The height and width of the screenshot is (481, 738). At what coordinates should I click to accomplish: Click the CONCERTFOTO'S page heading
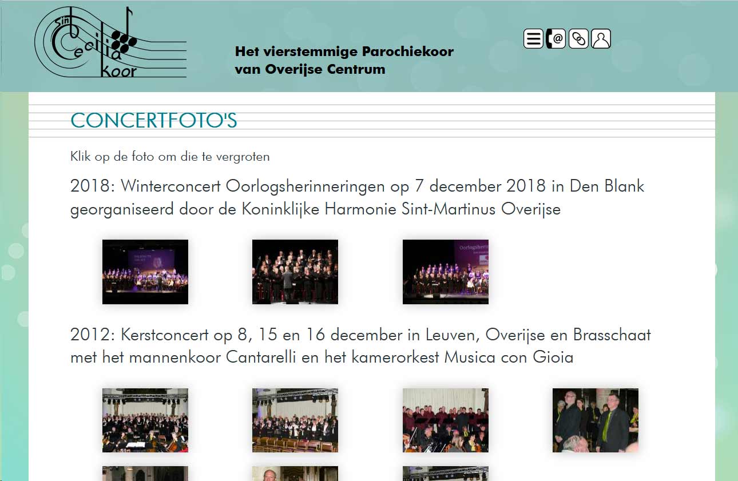(x=153, y=121)
